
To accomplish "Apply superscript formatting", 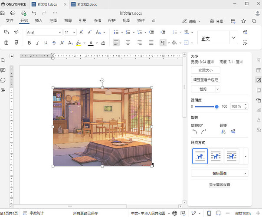I will (62, 43).
